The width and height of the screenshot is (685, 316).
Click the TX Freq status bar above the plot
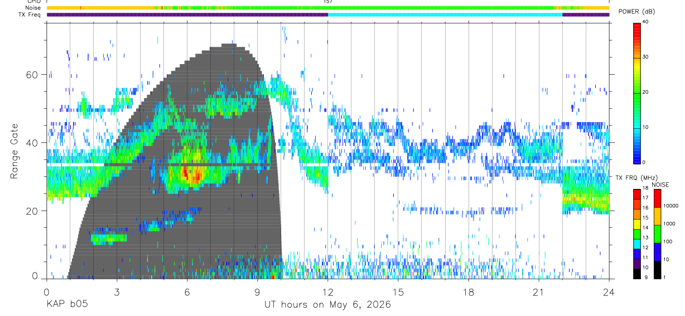click(328, 14)
